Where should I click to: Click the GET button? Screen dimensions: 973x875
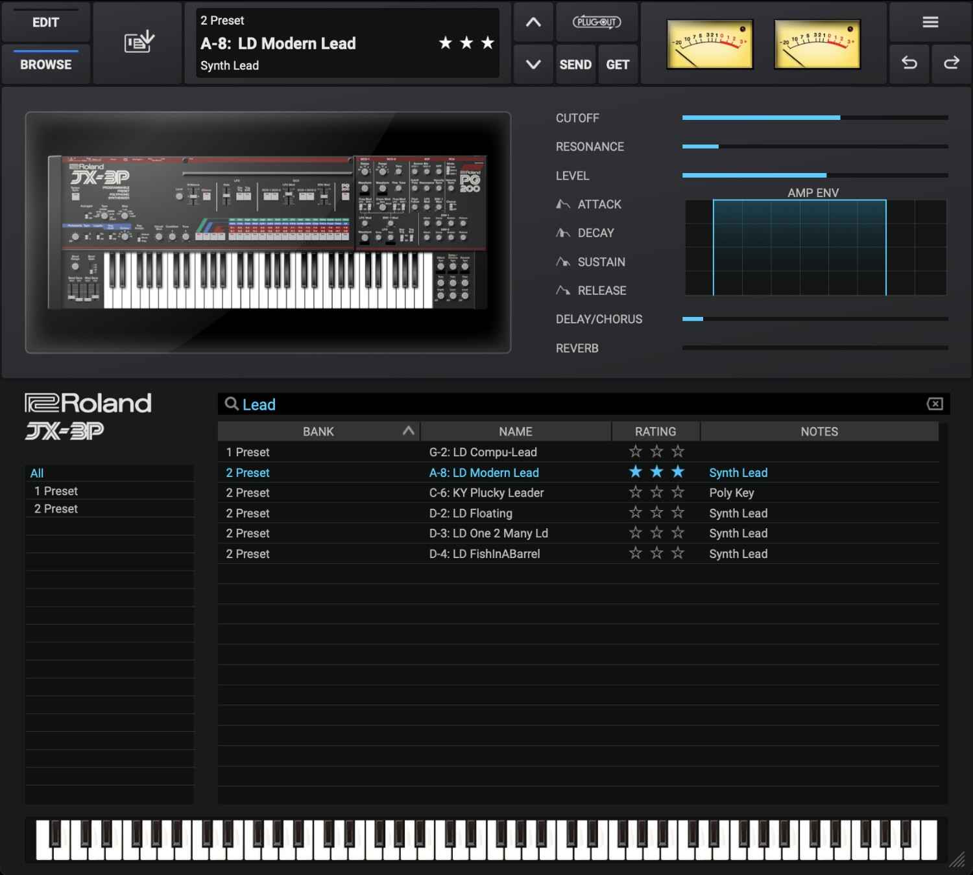(x=618, y=64)
